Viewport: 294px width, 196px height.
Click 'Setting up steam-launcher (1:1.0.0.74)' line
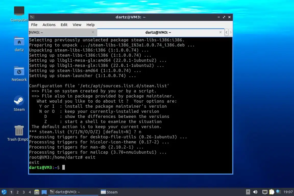[x=82, y=76]
